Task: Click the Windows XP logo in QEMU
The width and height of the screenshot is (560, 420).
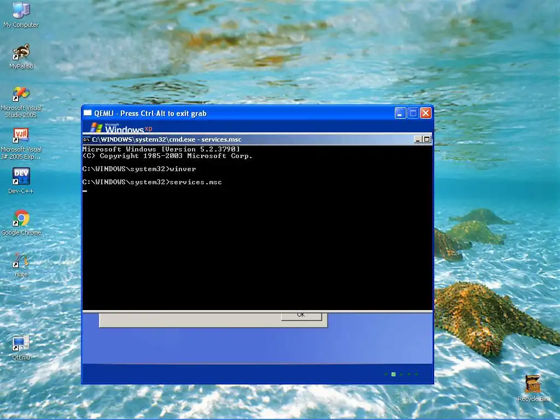Action: click(121, 127)
